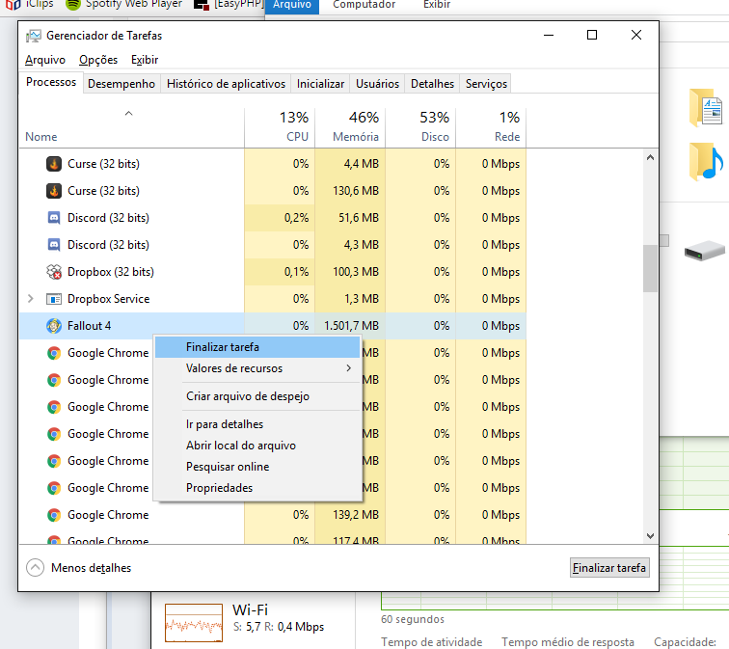Sort by the Memória column header
Viewport: 729px width, 649px height.
[x=350, y=128]
